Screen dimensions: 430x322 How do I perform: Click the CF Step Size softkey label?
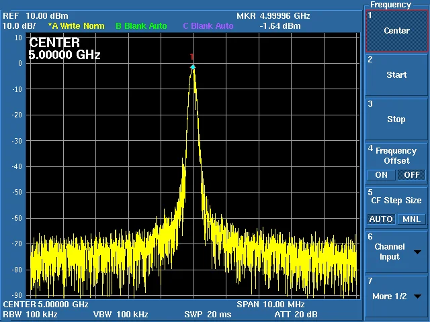click(396, 201)
